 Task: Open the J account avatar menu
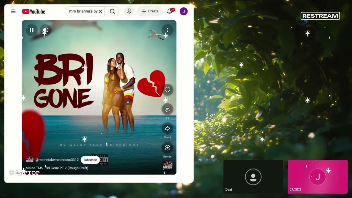pos(184,11)
